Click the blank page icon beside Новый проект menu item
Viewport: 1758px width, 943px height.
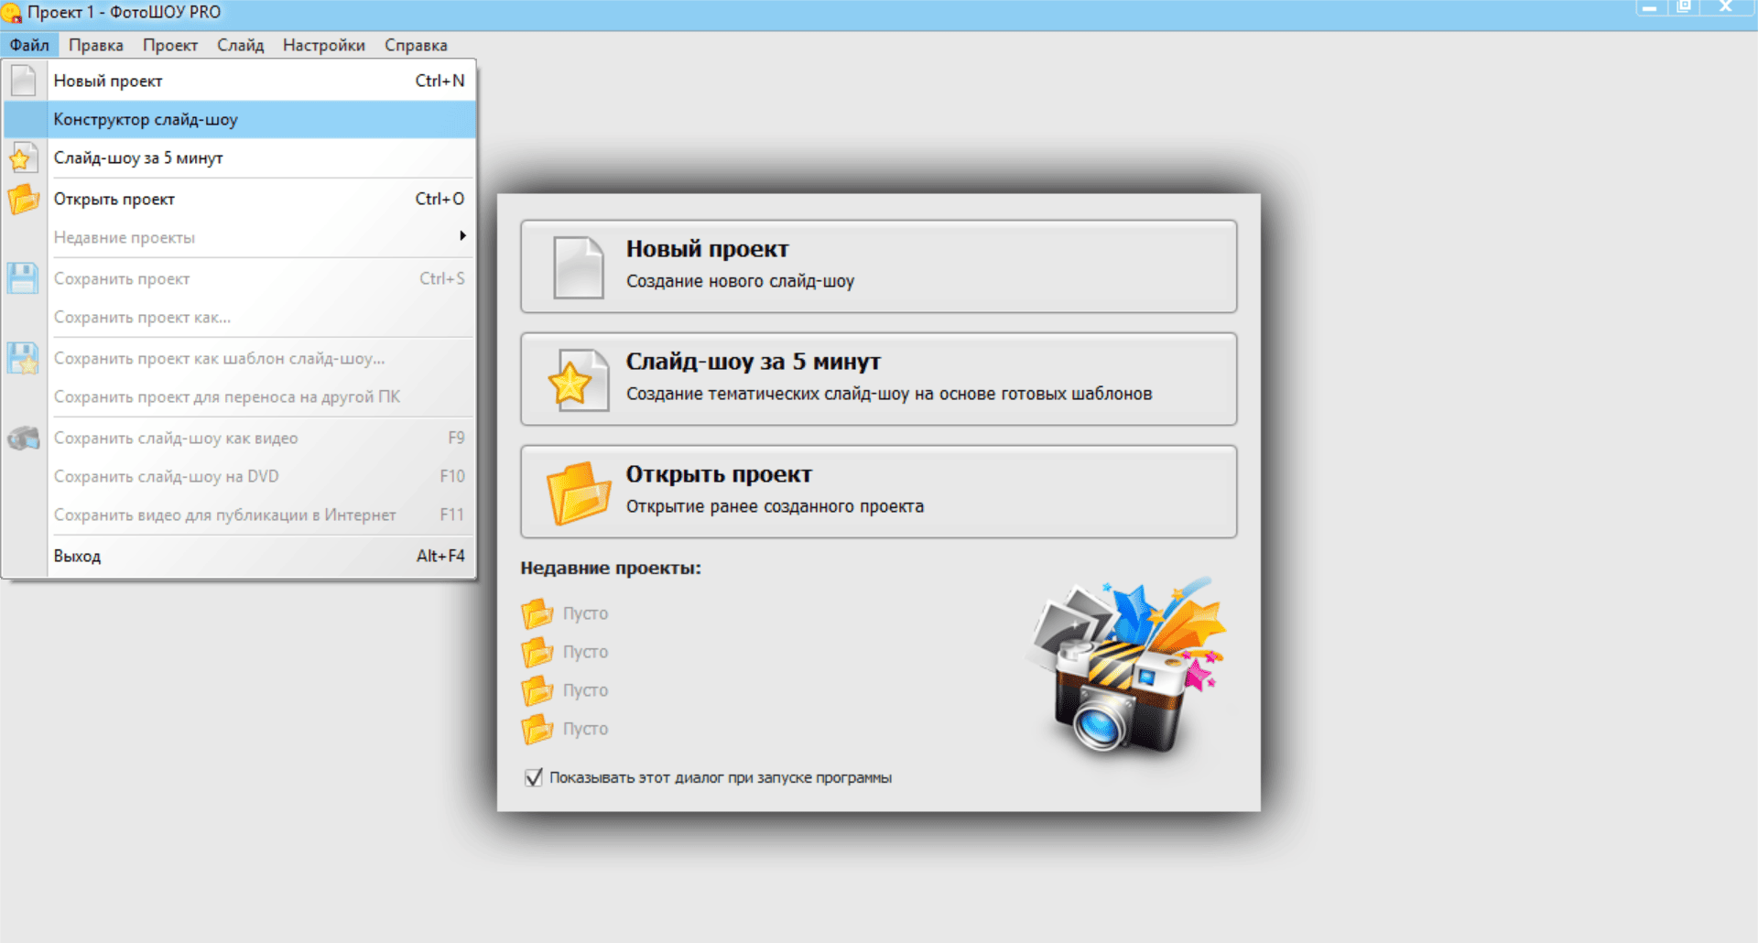pyautogui.click(x=24, y=81)
